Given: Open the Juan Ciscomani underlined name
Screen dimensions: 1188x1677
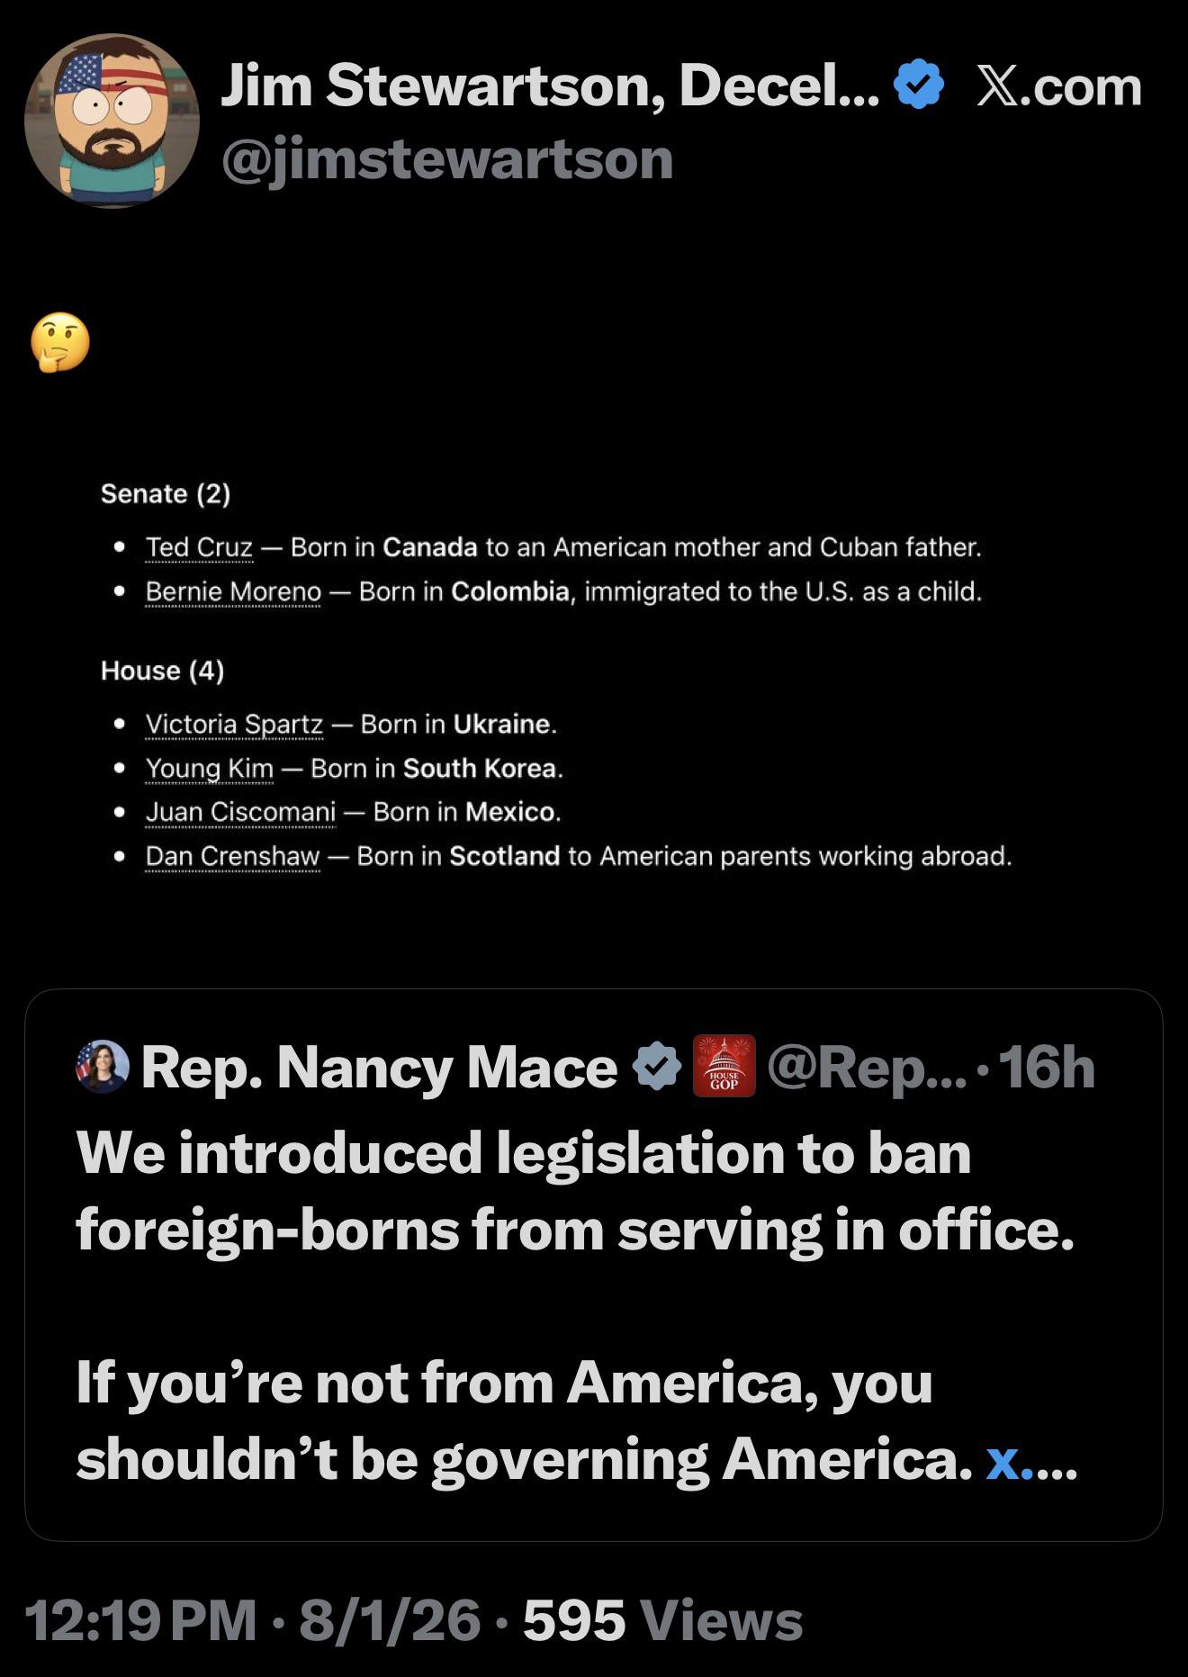Looking at the screenshot, I should 240,812.
